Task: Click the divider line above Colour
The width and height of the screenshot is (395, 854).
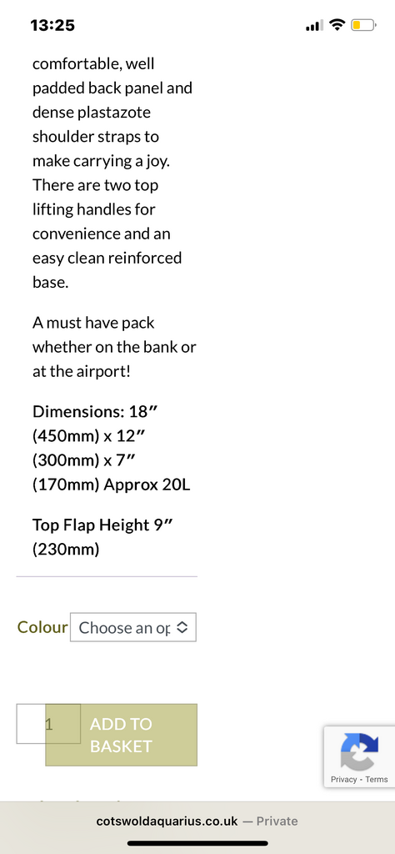Action: [x=107, y=576]
